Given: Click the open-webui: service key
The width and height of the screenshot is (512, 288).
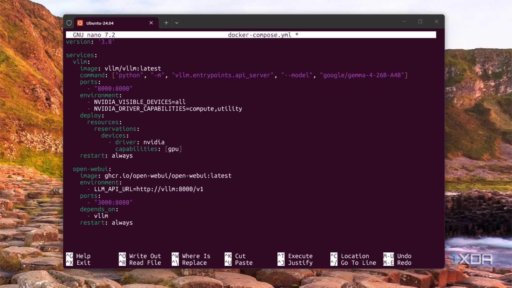Looking at the screenshot, I should [92, 169].
